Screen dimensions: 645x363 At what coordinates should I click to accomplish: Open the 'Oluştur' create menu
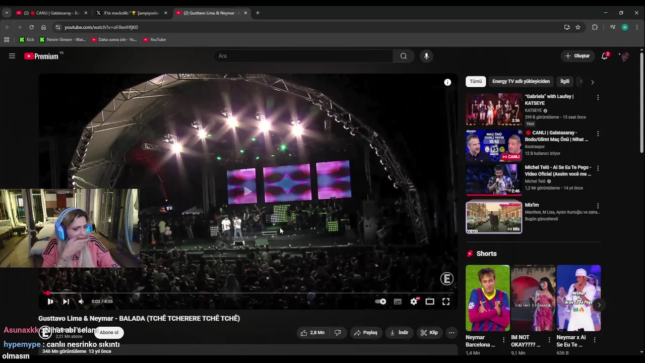tap(577, 56)
